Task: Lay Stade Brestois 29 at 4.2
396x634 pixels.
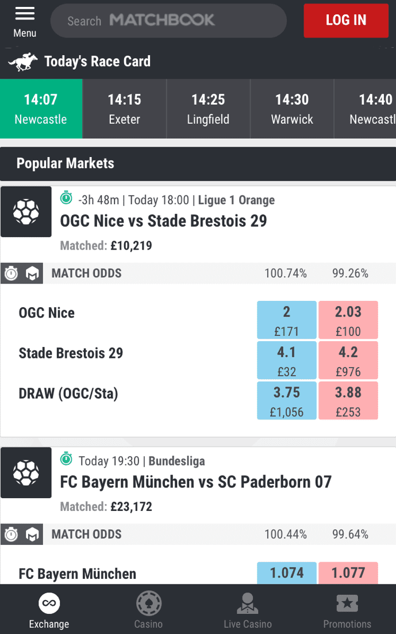Action: pyautogui.click(x=348, y=361)
